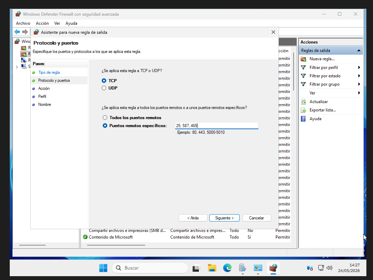Screen dimensions: 373x280
Task: Choose Puertos remotos específicos option
Action: (105, 126)
